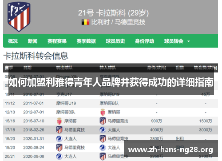The height and width of the screenshot is (161, 222).
Task: Click the Atletico Madrid crest in header
Action: 19,17
